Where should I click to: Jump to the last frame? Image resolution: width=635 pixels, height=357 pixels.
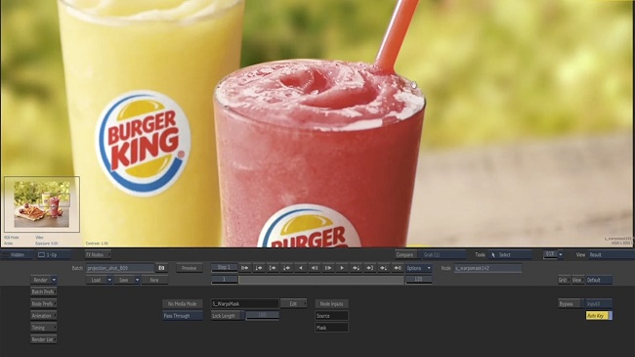[398, 268]
